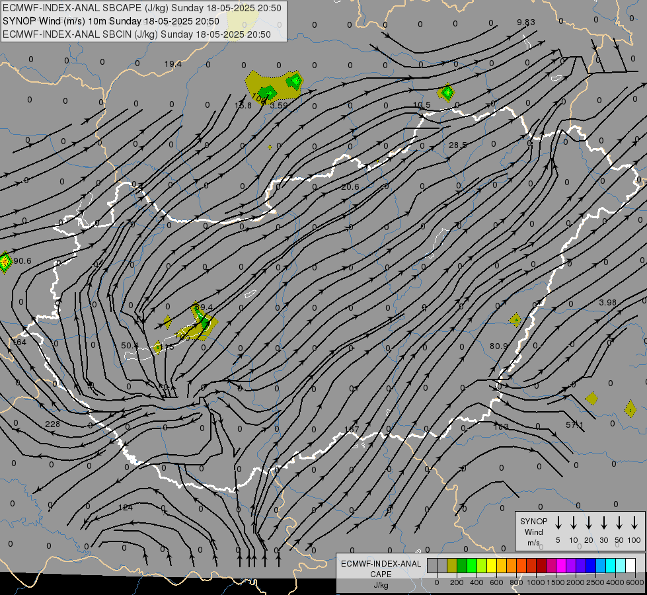Select the olive swatch in CAPE legend

click(x=452, y=565)
